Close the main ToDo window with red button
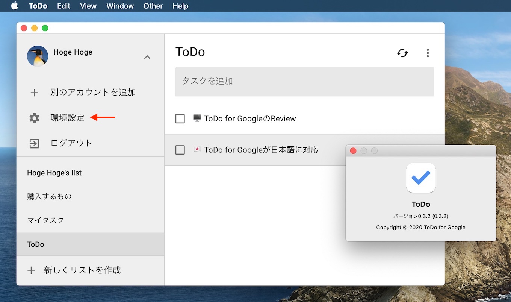511x302 pixels. coord(24,28)
